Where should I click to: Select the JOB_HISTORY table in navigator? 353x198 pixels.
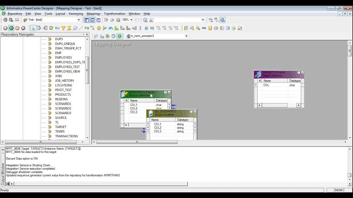pos(65,81)
